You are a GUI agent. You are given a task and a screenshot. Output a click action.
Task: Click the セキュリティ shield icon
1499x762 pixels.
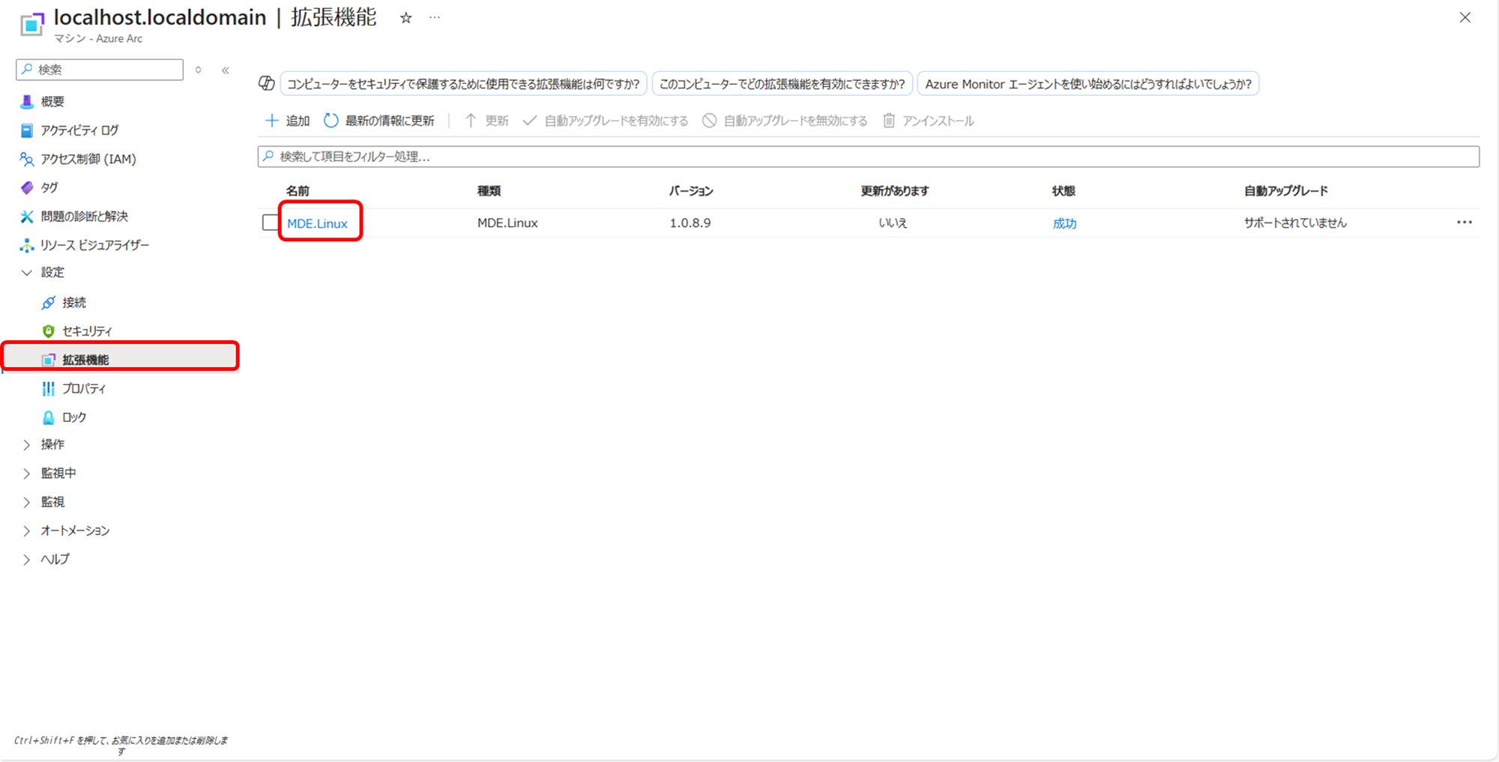pos(49,331)
